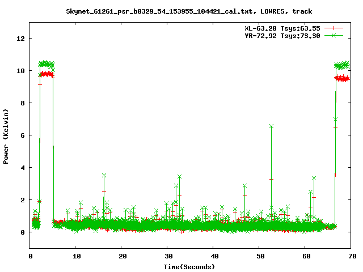The height and width of the screenshot is (272, 363).
Task: Click the tallest green spike marker near 53 seconds
Action: click(x=271, y=126)
